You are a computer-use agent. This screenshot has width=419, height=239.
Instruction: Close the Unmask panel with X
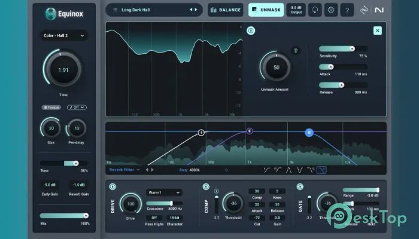(x=377, y=30)
